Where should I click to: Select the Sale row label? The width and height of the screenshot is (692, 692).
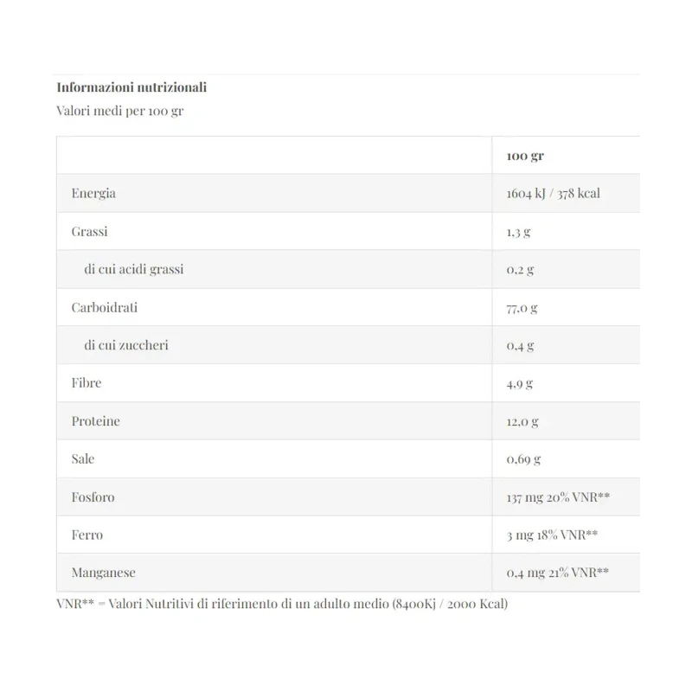point(83,459)
